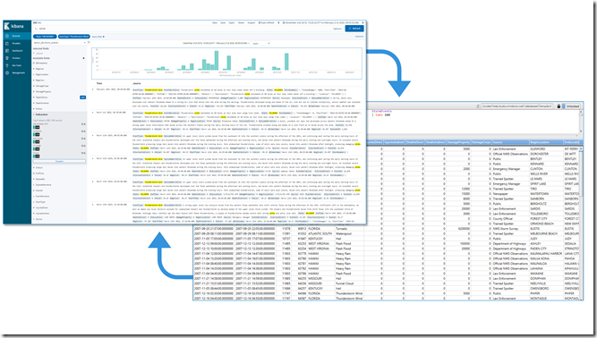Click the blue Refresh button
The width and height of the screenshot is (597, 338).
pos(354,29)
